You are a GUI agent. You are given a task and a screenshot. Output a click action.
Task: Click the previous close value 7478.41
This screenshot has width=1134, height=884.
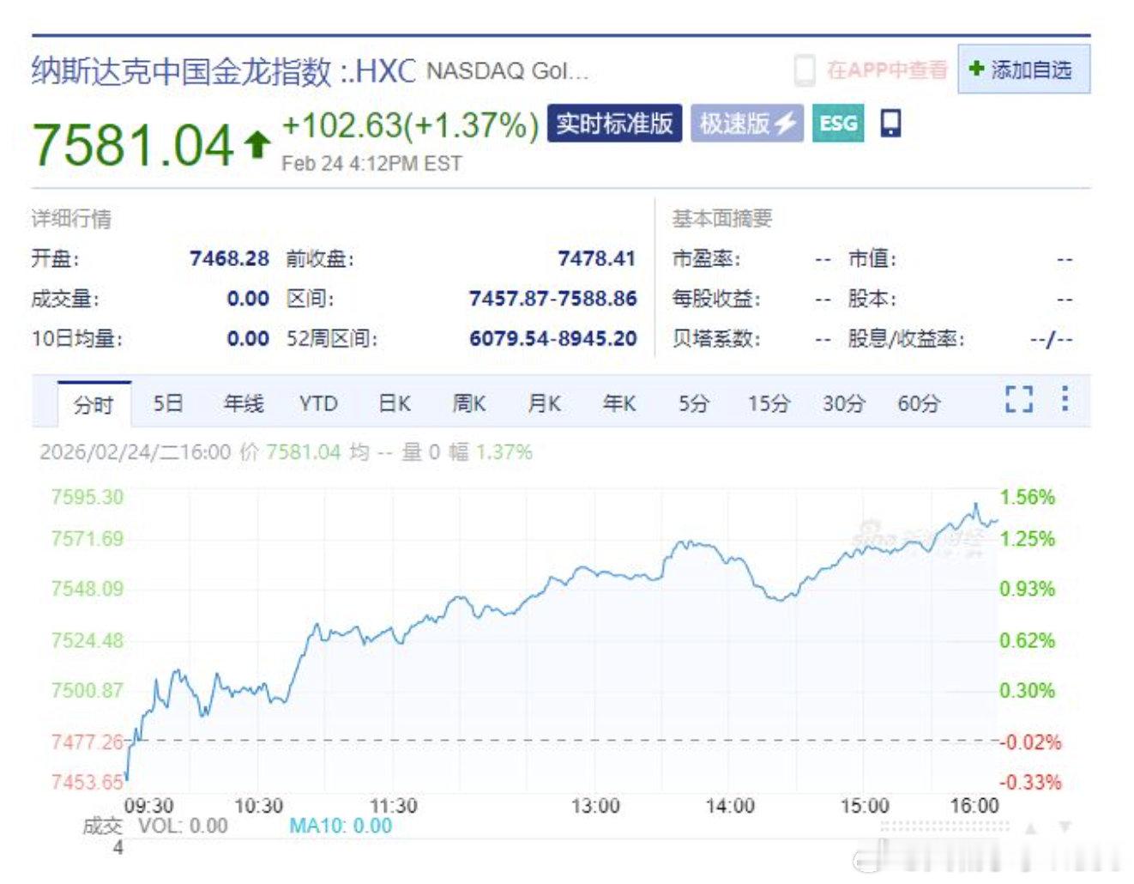(x=597, y=258)
